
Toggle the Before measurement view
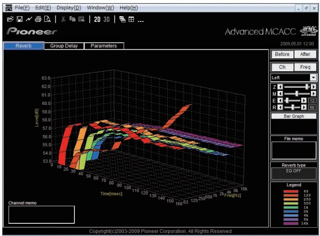click(282, 54)
